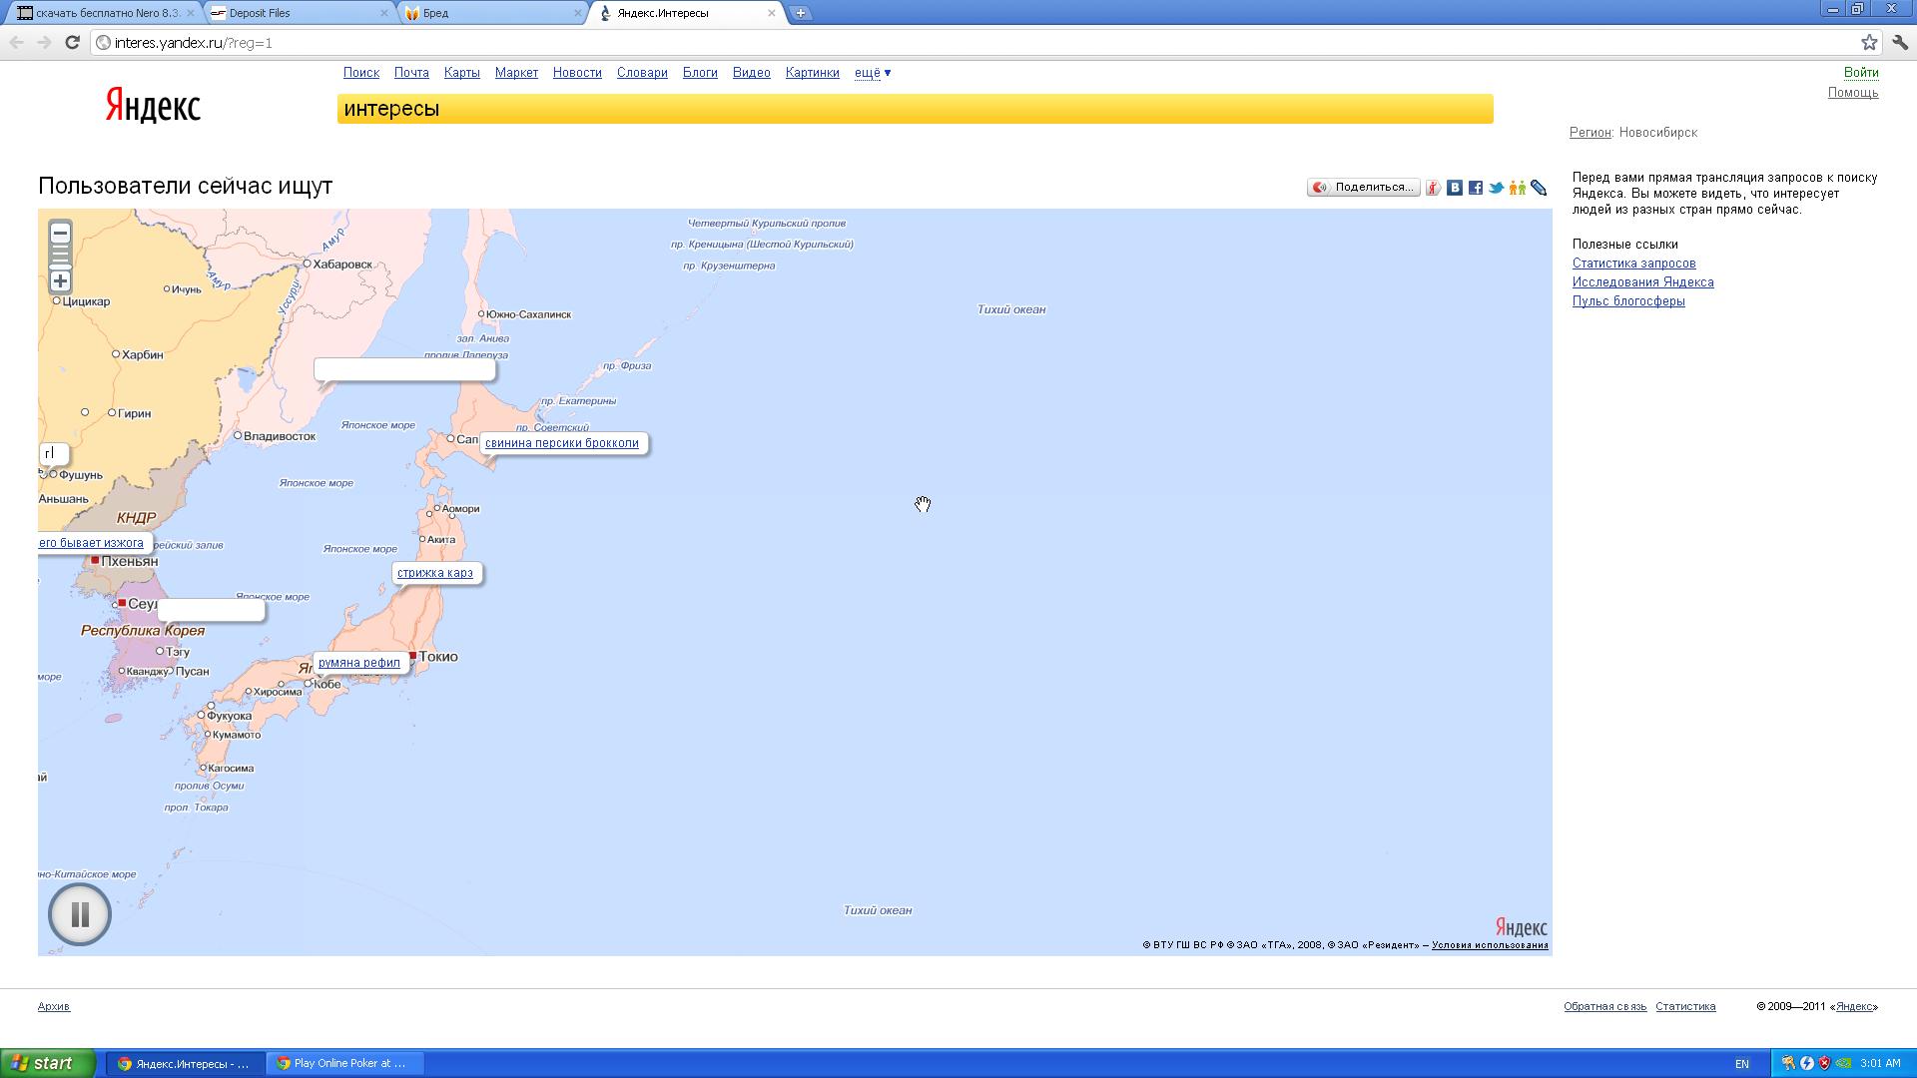Image resolution: width=1917 pixels, height=1078 pixels.
Task: Open the Поделиться share button
Action: click(x=1364, y=188)
